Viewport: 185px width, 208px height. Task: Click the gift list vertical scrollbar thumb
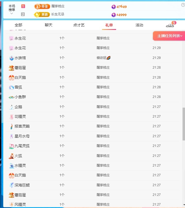184,124
